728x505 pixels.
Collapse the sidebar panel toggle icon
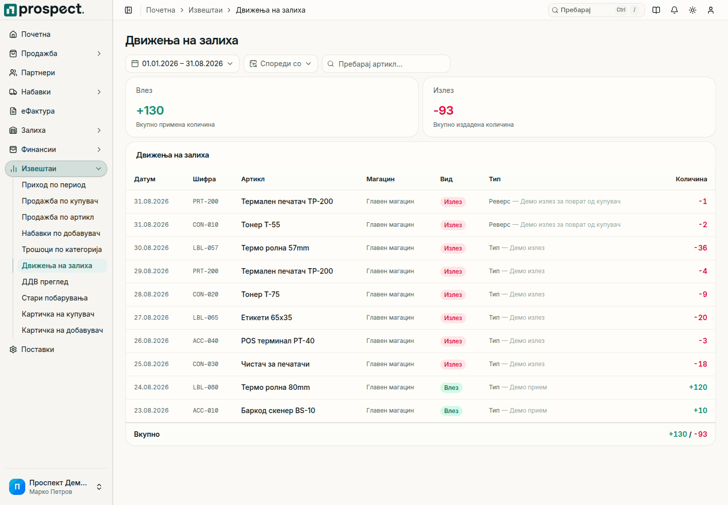click(128, 10)
